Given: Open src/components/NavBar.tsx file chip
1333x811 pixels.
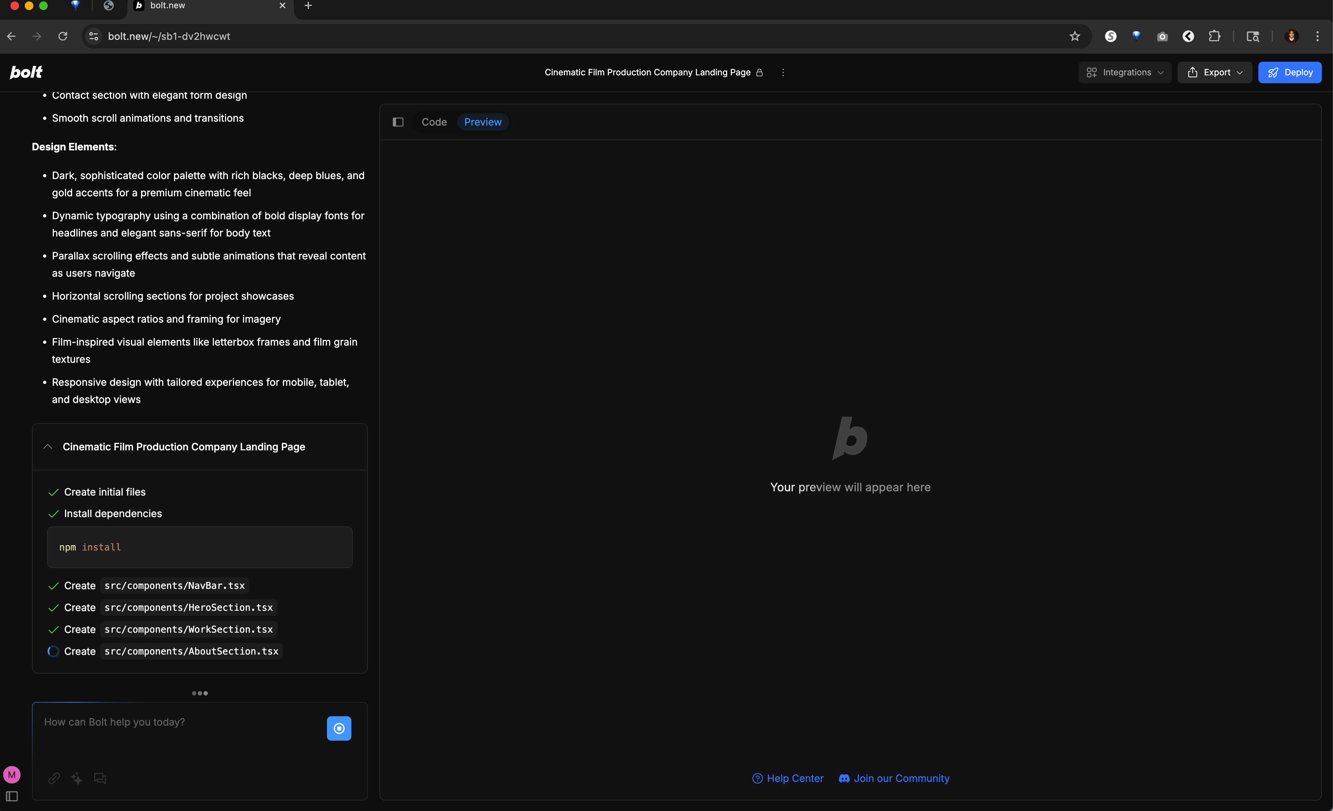Looking at the screenshot, I should (174, 586).
